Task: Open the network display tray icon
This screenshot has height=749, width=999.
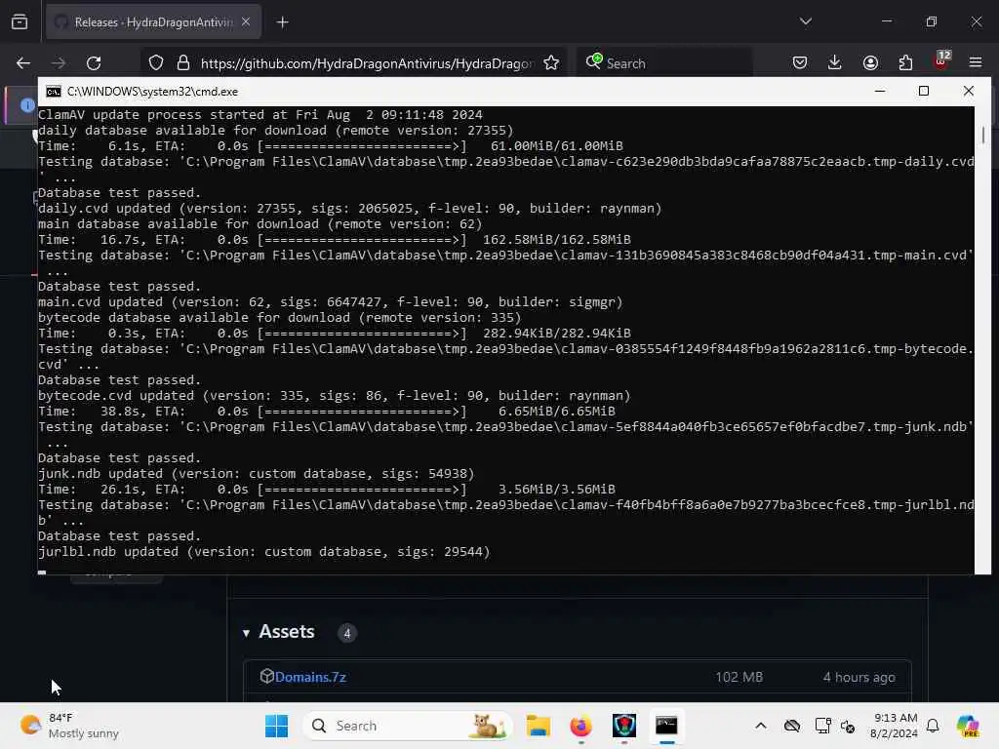Action: tap(822, 726)
